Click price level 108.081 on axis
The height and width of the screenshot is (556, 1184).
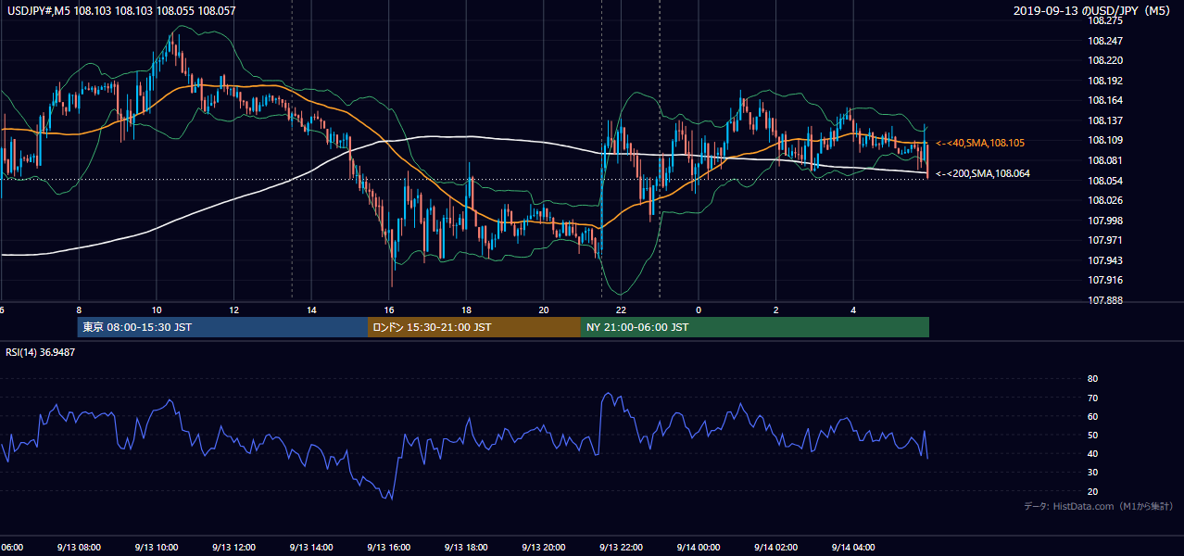(x=1104, y=160)
